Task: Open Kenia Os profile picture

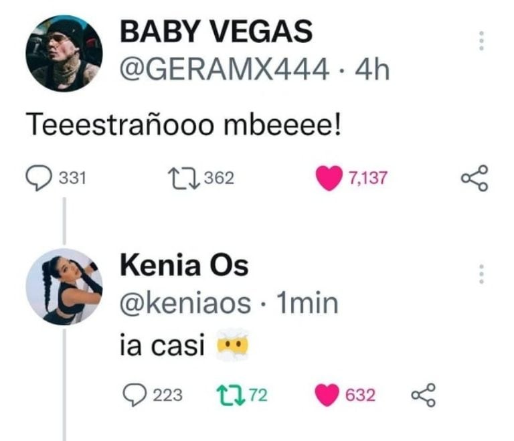Action: [64, 287]
